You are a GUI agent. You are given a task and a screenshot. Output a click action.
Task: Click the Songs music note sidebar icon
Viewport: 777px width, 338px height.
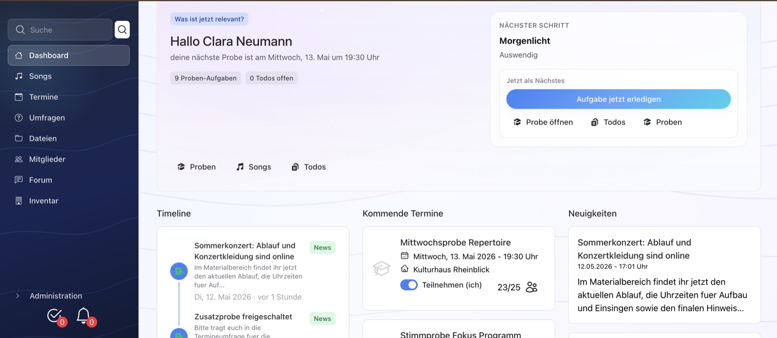tap(19, 76)
